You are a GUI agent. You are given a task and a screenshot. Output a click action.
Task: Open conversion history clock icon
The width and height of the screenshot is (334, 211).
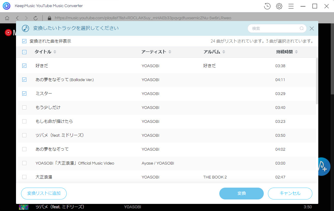tap(267, 6)
